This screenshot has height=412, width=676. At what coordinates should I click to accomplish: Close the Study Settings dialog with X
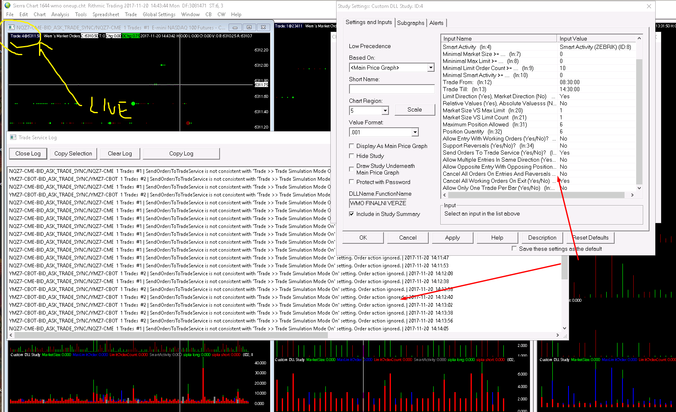649,6
